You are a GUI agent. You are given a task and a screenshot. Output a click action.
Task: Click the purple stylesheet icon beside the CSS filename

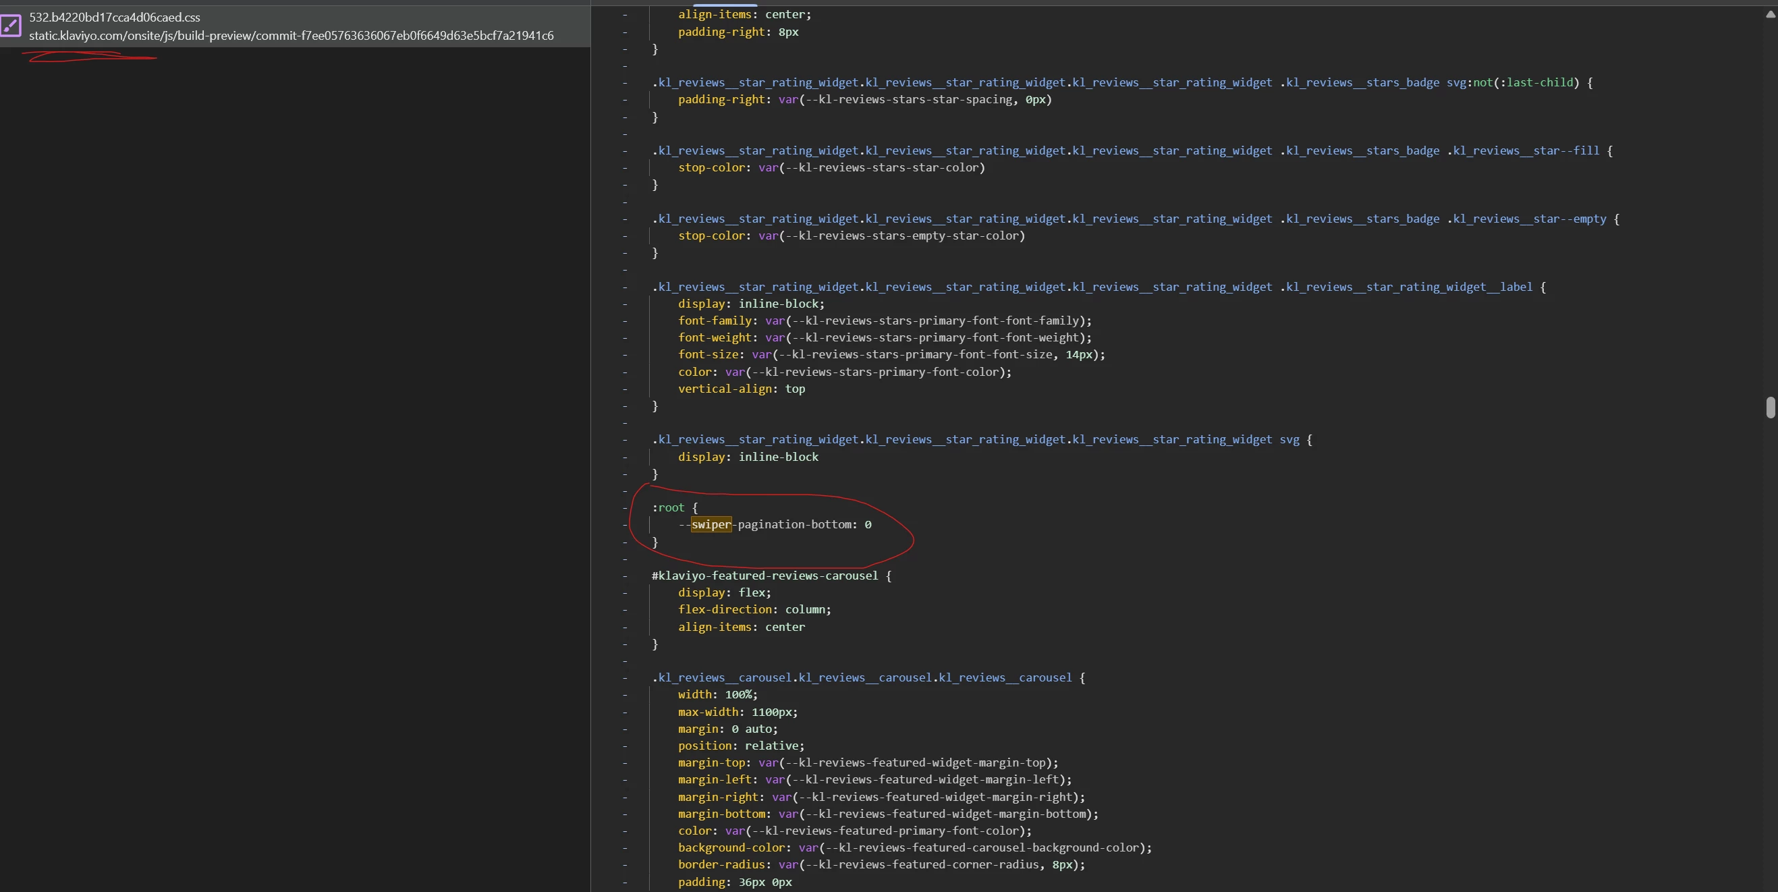click(x=10, y=26)
